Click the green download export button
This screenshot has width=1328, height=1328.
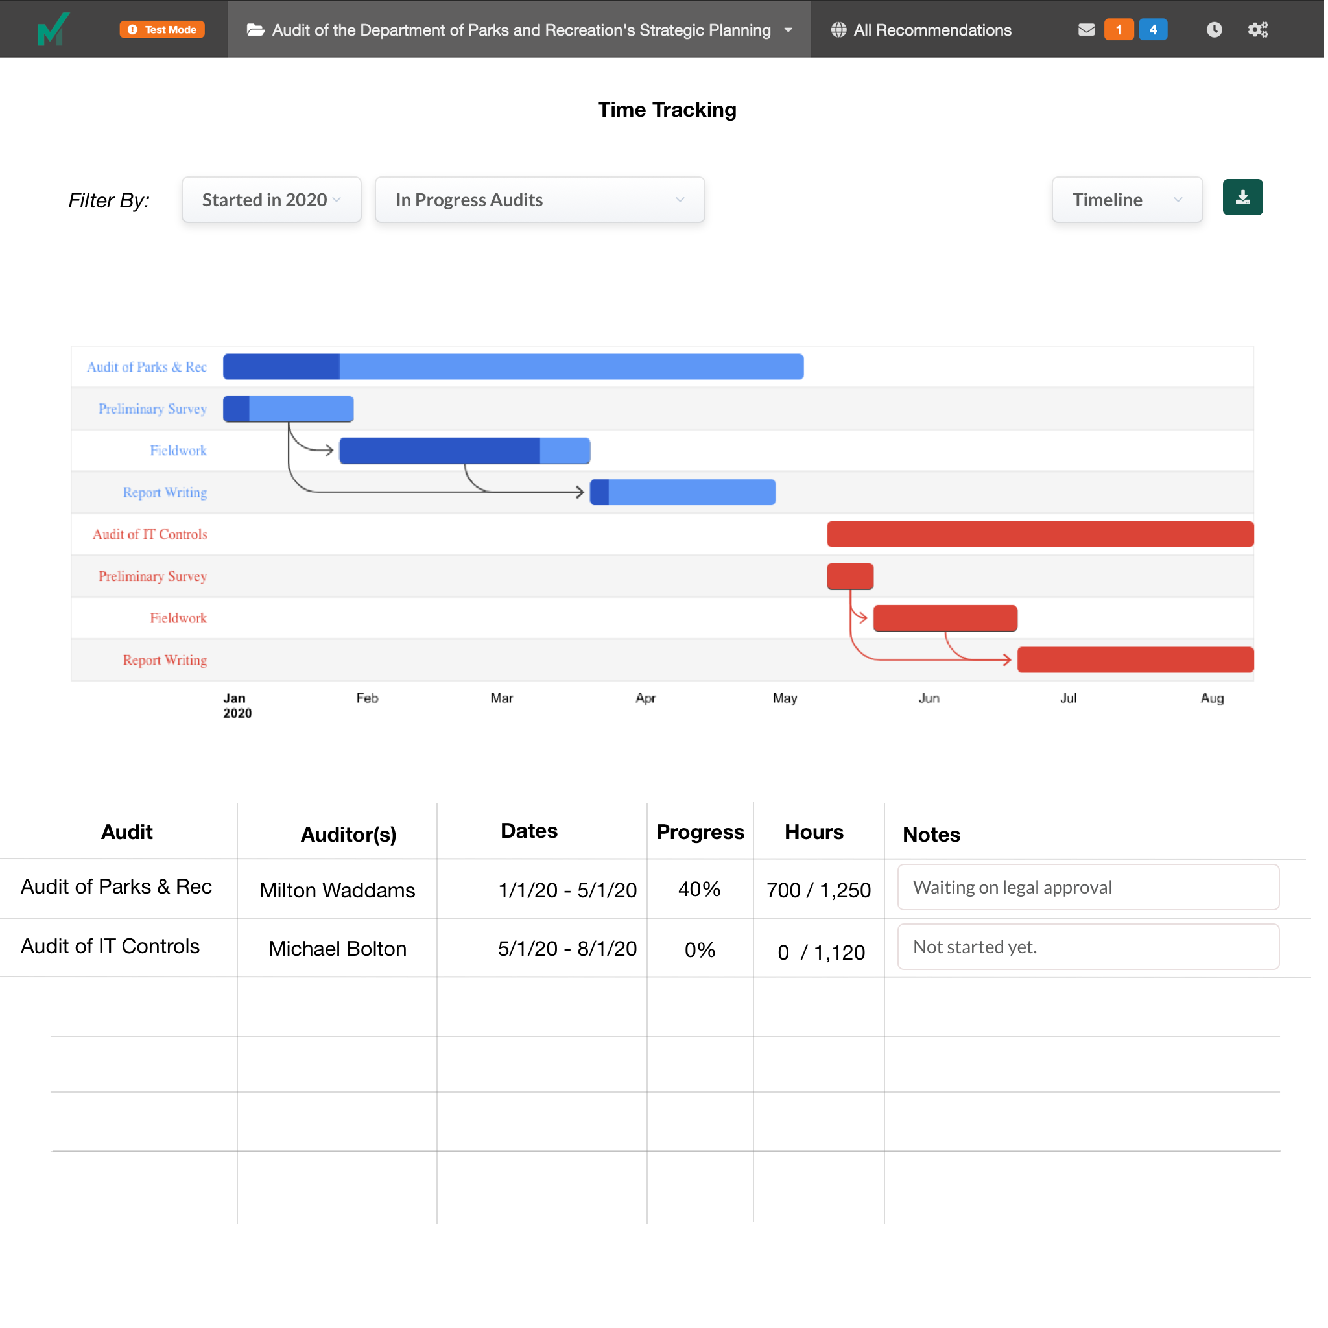tap(1242, 197)
